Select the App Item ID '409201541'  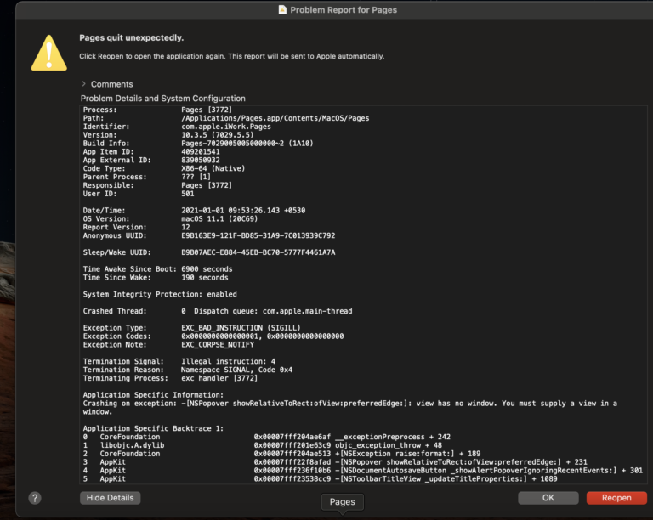tap(201, 152)
